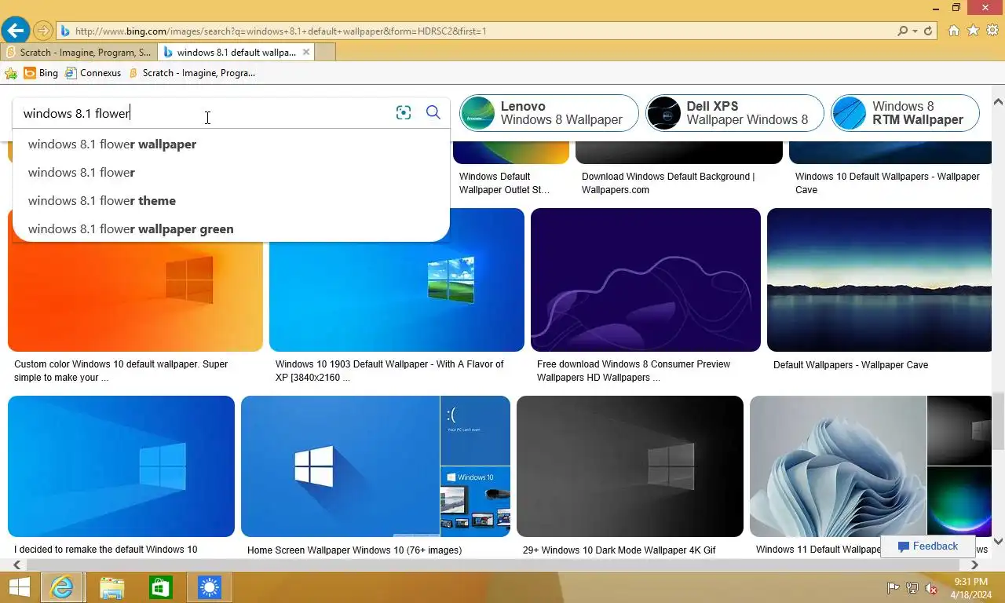The width and height of the screenshot is (1005, 603).
Task: Click the horizontal scrollbar right arrow
Action: point(975,565)
